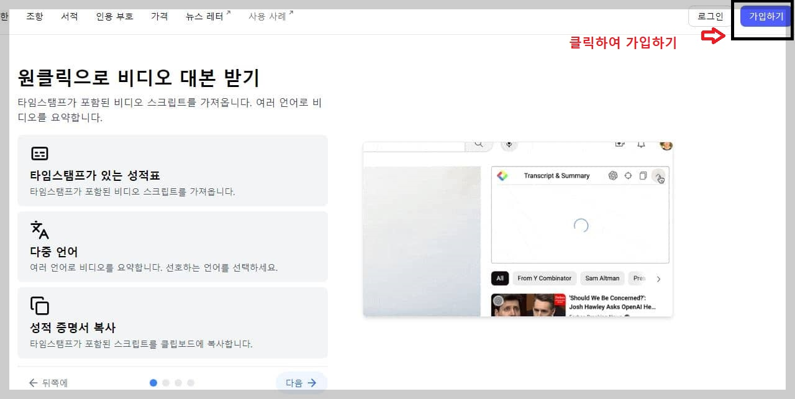795x399 pixels.
Task: Click the translate icon above 다중 언어
Action: [40, 229]
